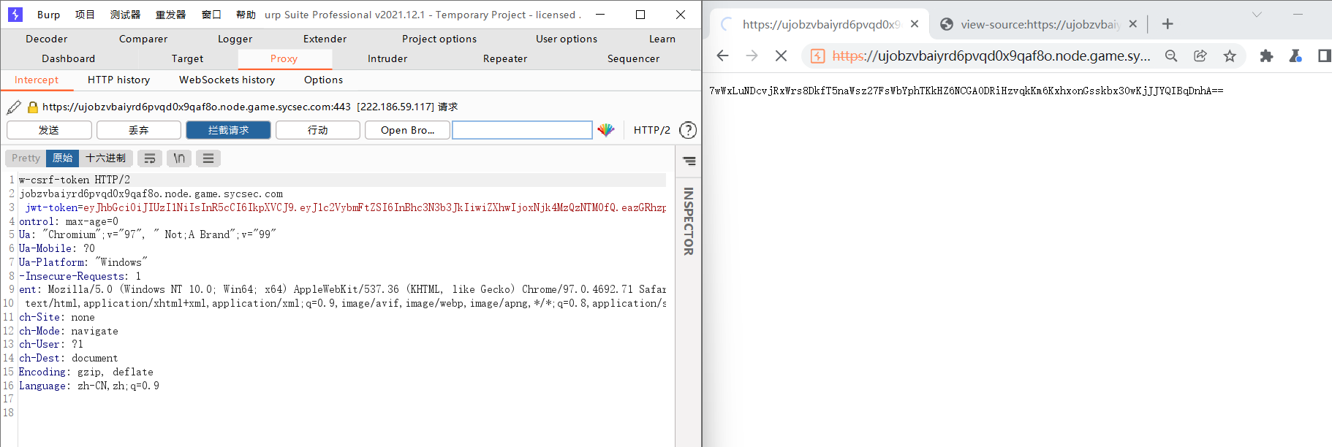
Task: Open the 重发器 menu
Action: click(170, 15)
